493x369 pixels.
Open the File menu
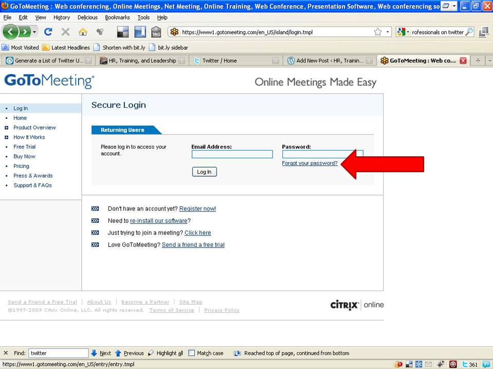(7, 17)
